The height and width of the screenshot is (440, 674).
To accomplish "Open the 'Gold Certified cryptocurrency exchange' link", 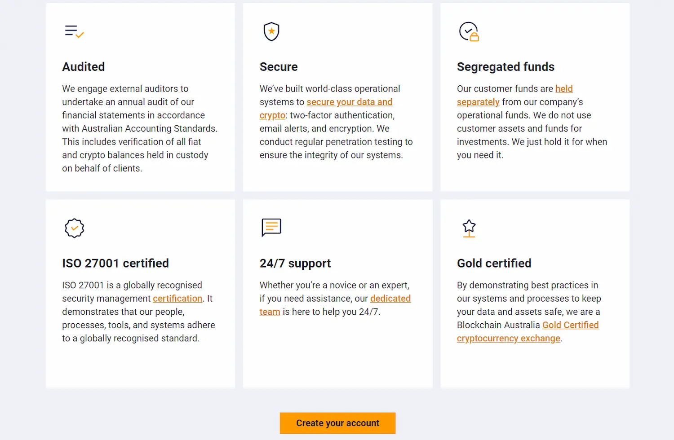I will [570, 325].
